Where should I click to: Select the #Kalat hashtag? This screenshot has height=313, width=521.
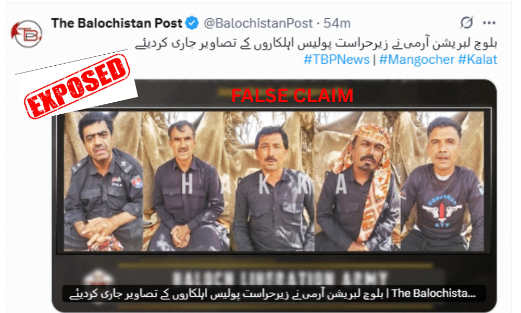coord(477,59)
